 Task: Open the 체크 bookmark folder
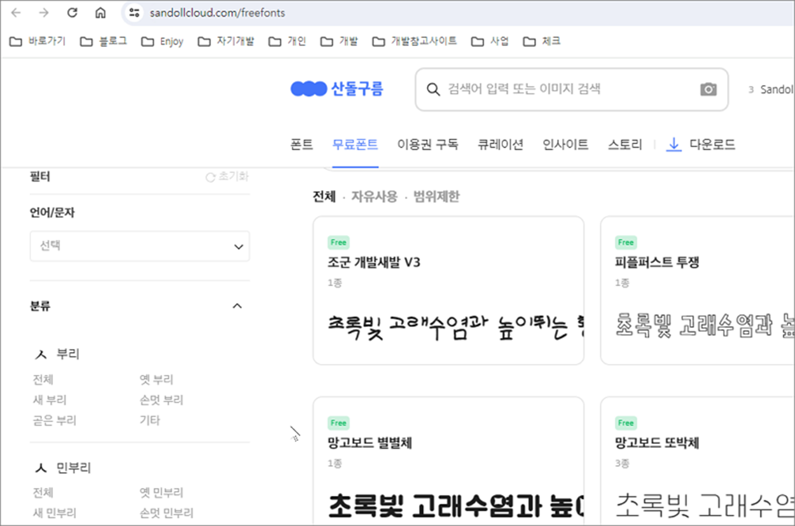542,41
